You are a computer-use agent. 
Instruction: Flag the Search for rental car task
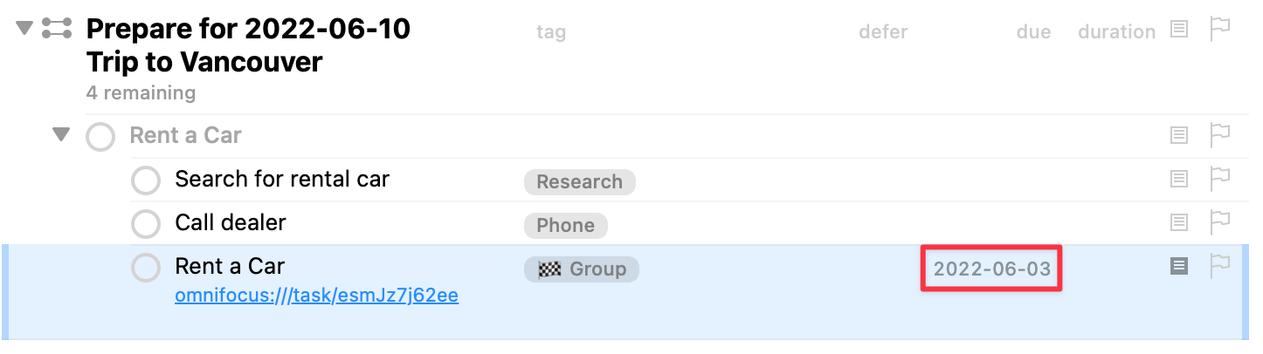click(1220, 179)
